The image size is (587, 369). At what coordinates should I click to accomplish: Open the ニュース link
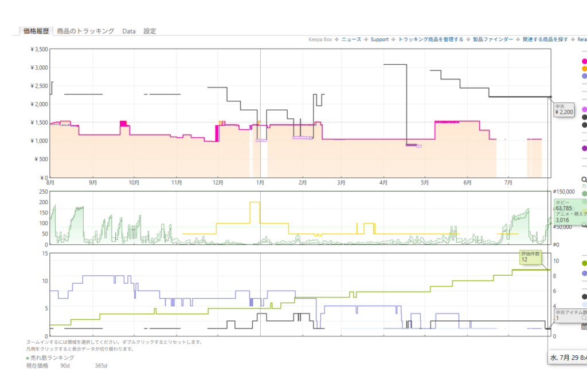click(x=351, y=39)
